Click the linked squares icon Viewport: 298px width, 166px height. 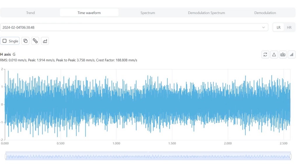click(x=35, y=41)
